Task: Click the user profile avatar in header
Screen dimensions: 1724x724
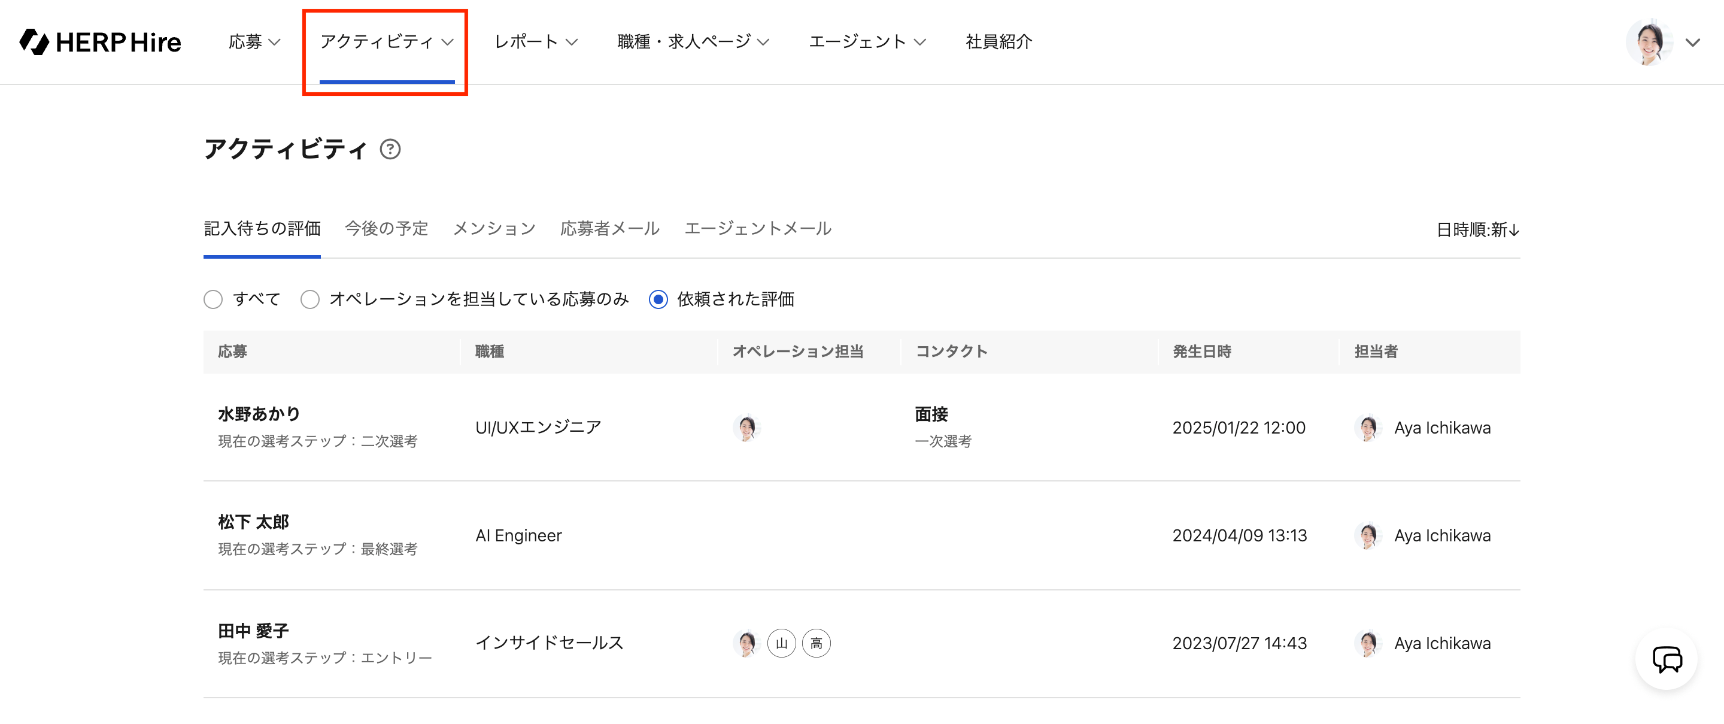Action: (x=1649, y=42)
